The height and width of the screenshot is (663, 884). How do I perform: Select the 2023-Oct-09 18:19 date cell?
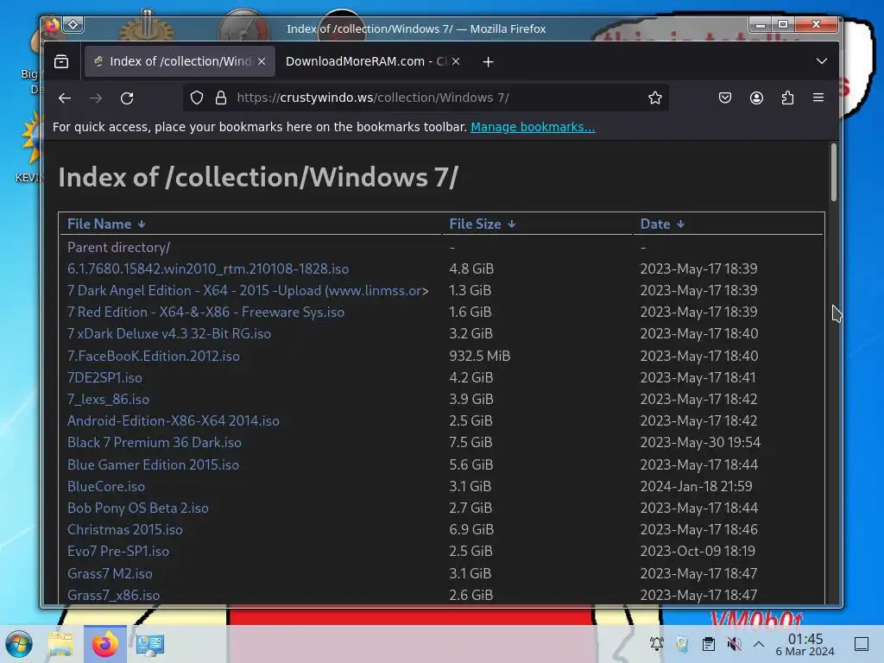[x=698, y=552]
